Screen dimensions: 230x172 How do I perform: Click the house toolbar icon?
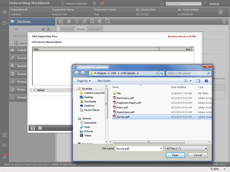[x=100, y=21]
